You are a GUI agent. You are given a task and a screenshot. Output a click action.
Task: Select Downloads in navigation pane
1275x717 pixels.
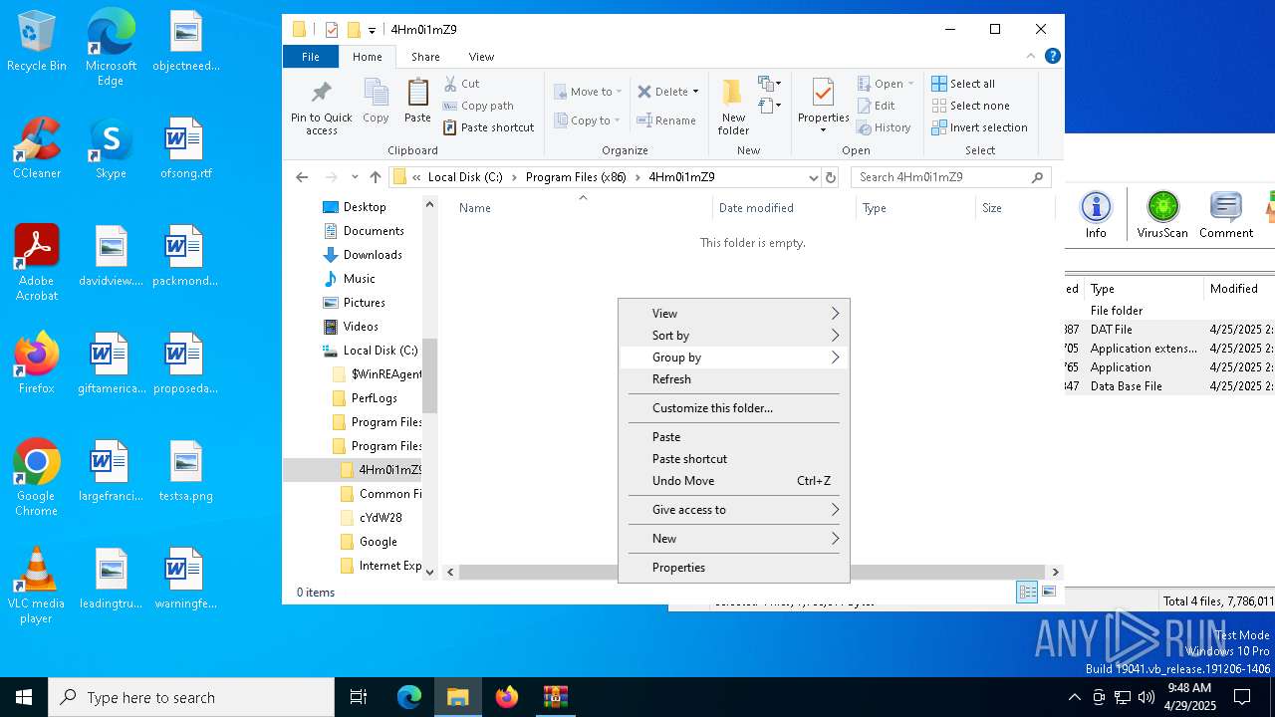[373, 255]
